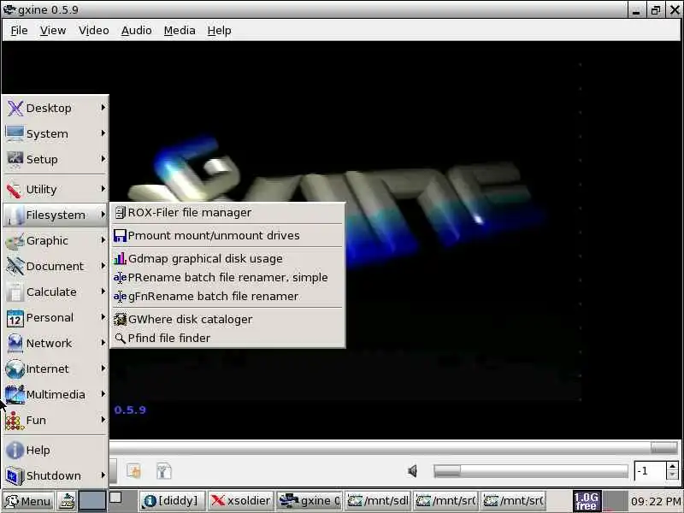Click the Multimedia icon in menu
The height and width of the screenshot is (513, 684).
point(15,395)
